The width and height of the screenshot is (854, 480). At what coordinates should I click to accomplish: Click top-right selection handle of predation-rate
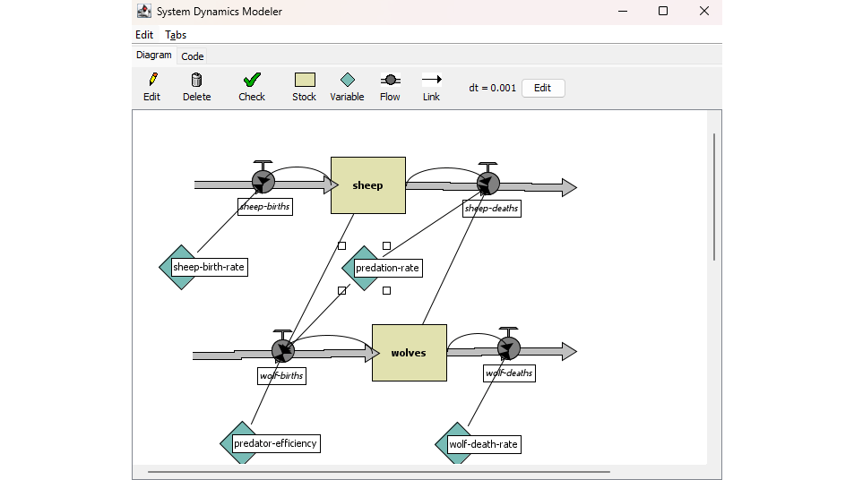tap(387, 246)
